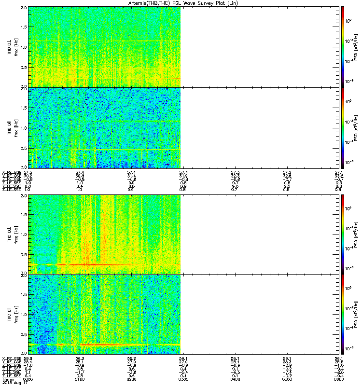
Task: Click the "2015 Aug 17" date label
Action: (x=15, y=383)
